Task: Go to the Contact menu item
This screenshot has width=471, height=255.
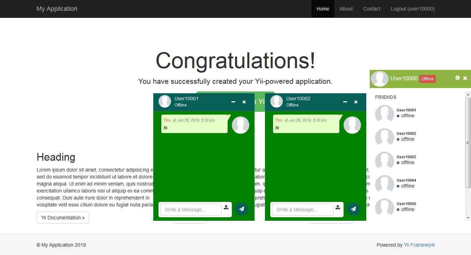Action: (x=371, y=9)
